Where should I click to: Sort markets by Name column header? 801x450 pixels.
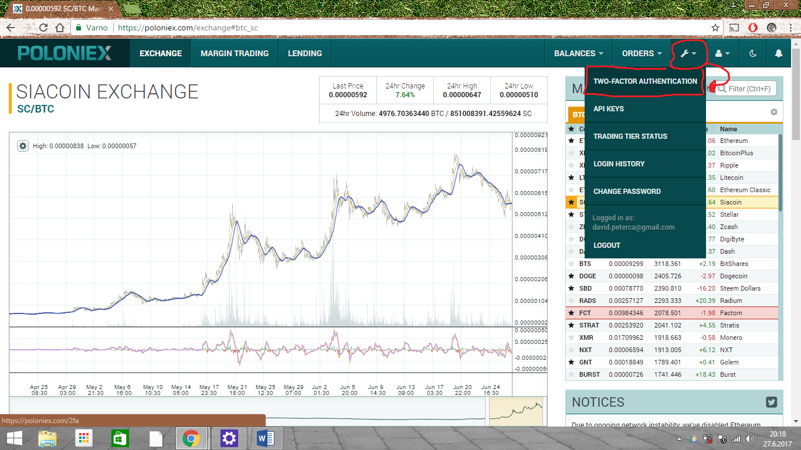(x=728, y=129)
